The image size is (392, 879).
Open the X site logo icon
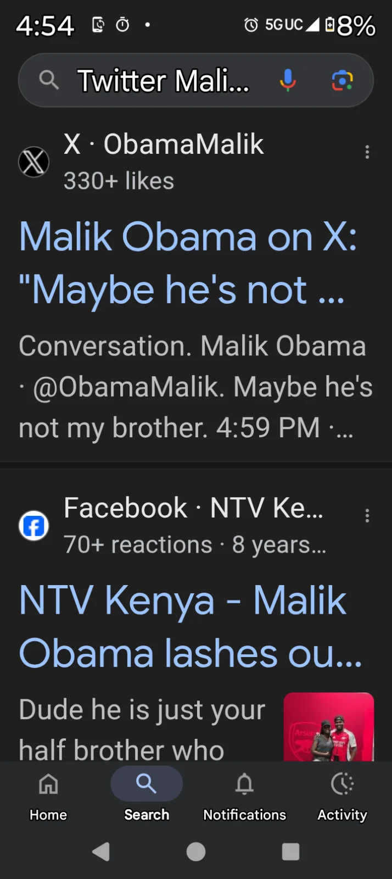[x=34, y=162]
